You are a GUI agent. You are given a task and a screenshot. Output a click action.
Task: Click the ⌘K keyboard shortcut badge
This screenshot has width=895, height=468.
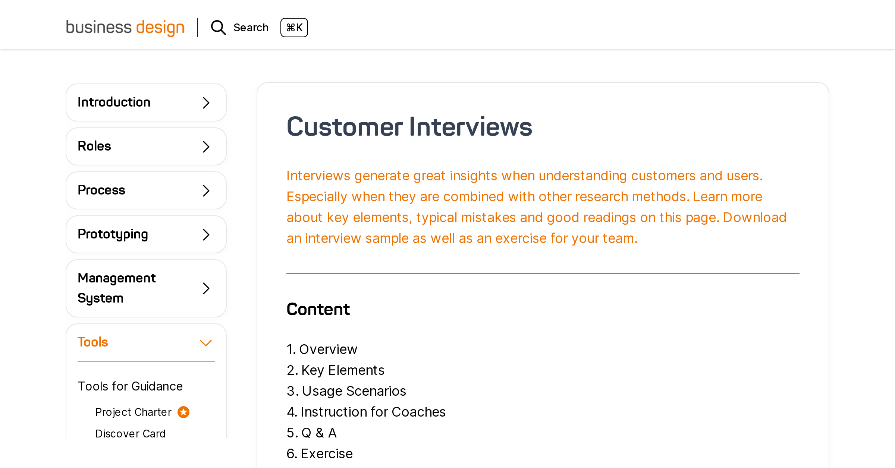[x=294, y=28]
